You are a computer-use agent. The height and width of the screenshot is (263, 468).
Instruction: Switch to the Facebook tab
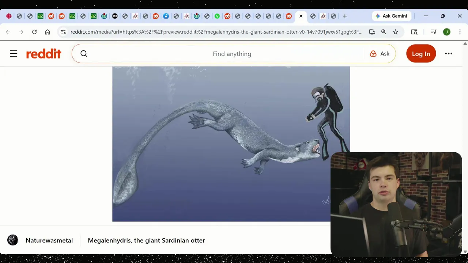click(x=166, y=16)
